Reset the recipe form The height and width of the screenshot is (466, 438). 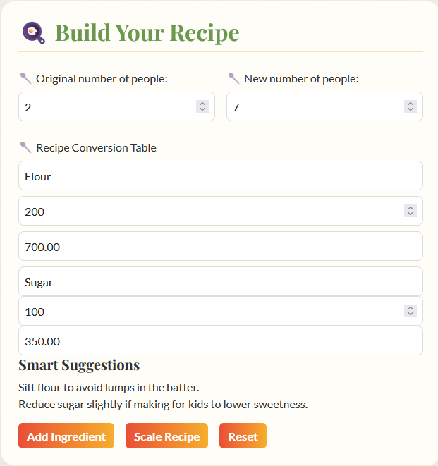point(243,436)
